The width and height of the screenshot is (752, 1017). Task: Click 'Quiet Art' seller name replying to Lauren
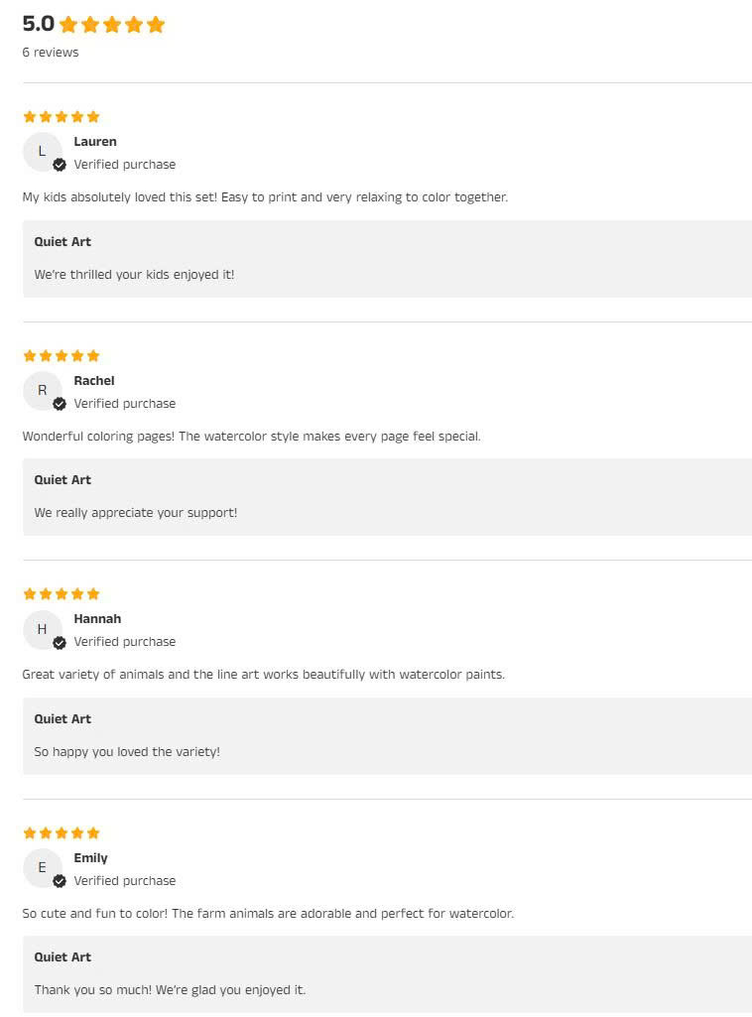(x=63, y=242)
